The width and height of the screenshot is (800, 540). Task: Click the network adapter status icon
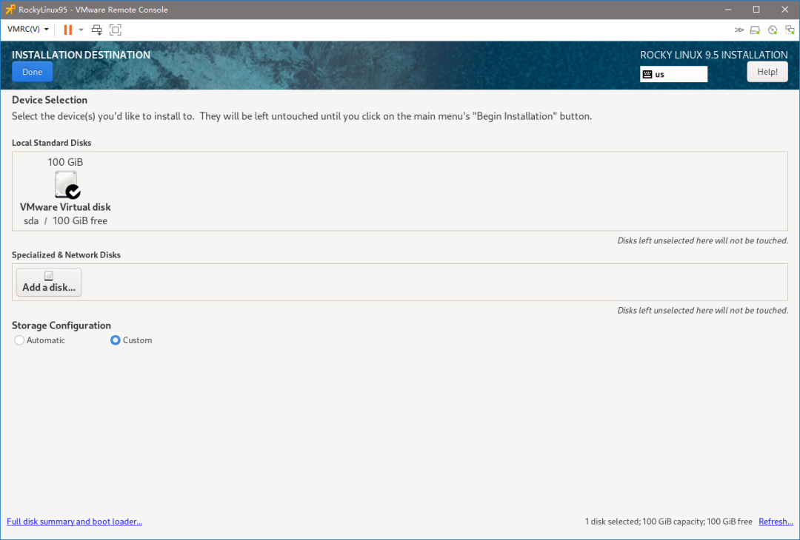[x=790, y=30]
